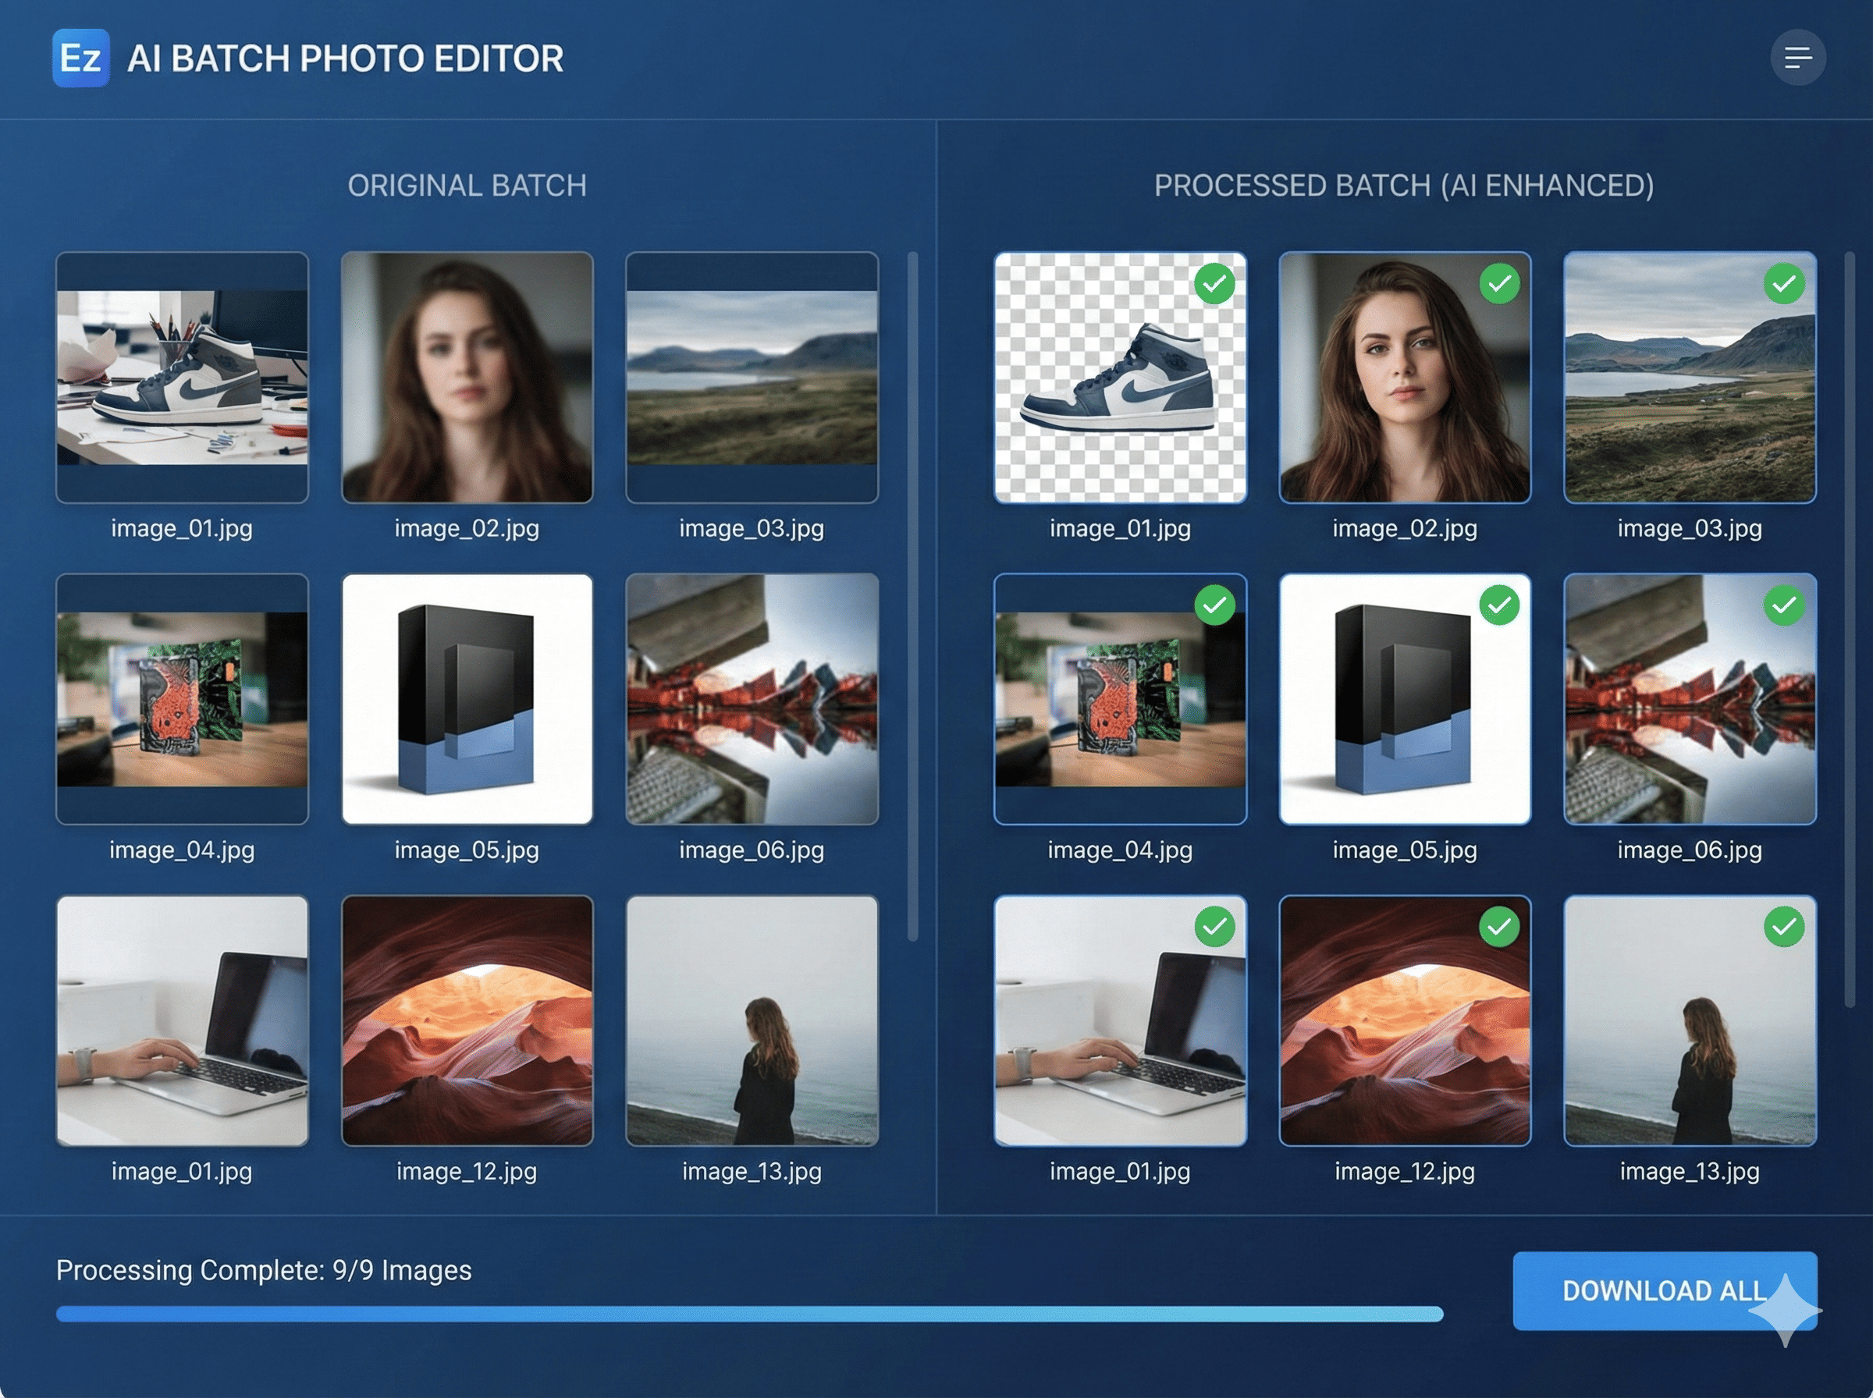Image resolution: width=1873 pixels, height=1398 pixels.
Task: Expand the Processed Batch (AI Enhanced) header
Action: (x=1404, y=186)
